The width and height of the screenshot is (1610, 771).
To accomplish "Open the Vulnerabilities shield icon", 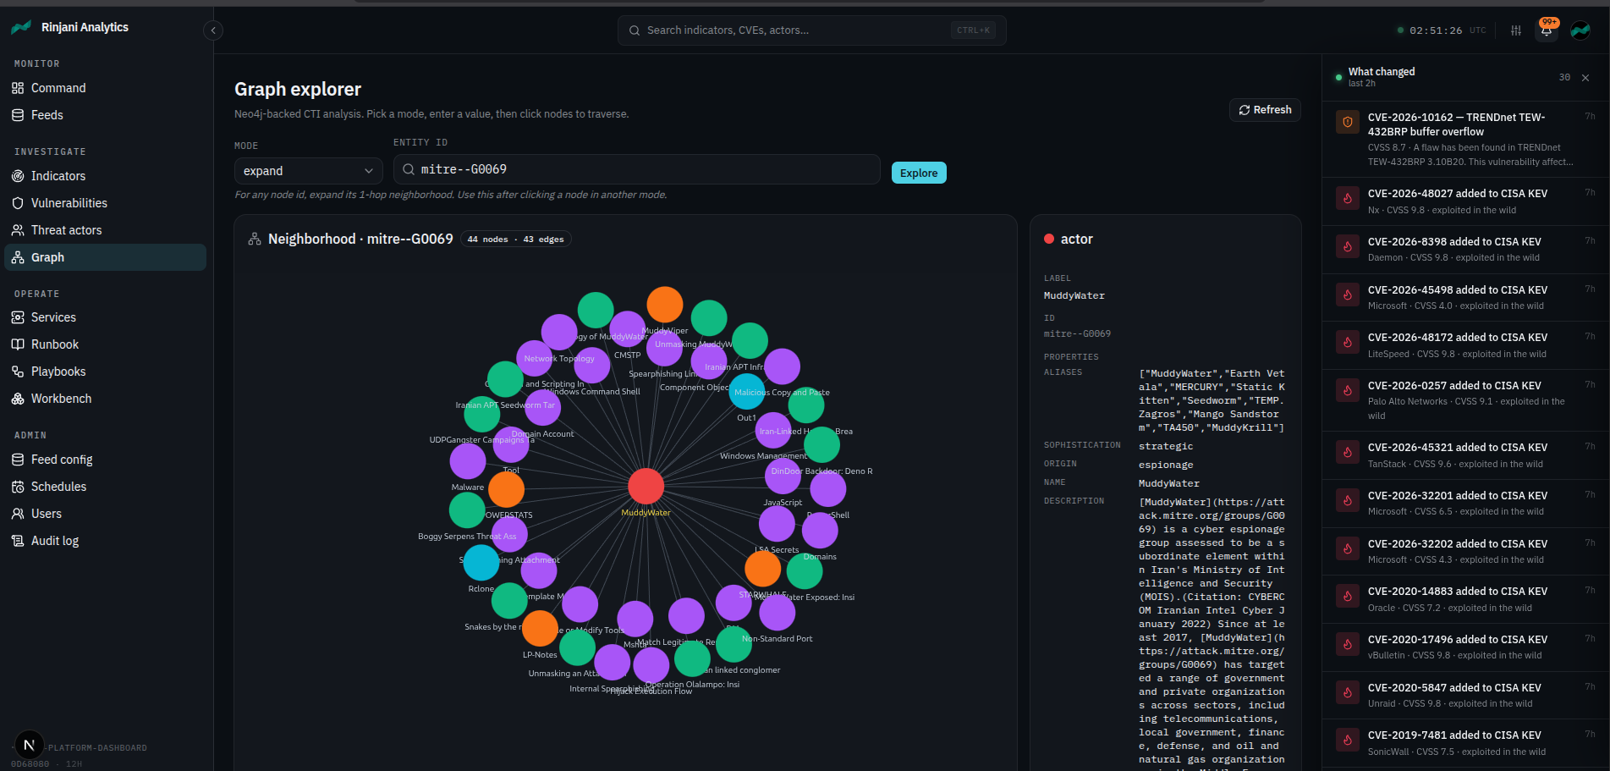I will click(x=18, y=203).
